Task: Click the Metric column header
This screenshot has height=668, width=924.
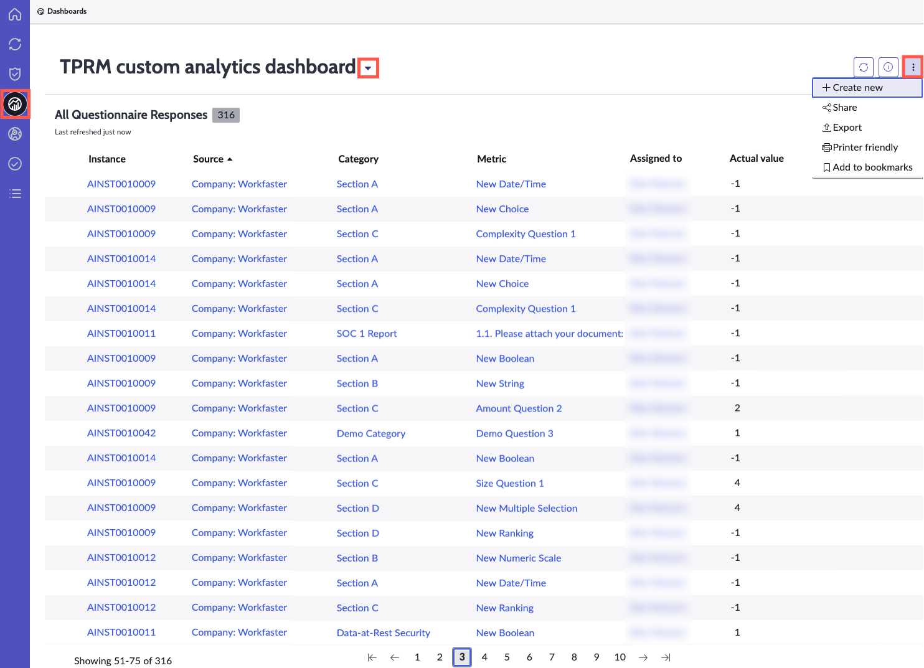Action: pos(491,159)
